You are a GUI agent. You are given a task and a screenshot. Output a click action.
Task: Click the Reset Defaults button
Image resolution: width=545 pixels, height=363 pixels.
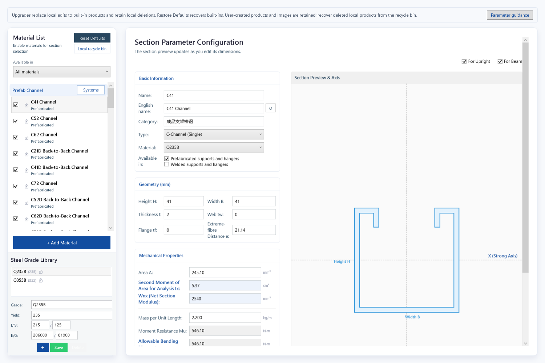[x=92, y=38]
